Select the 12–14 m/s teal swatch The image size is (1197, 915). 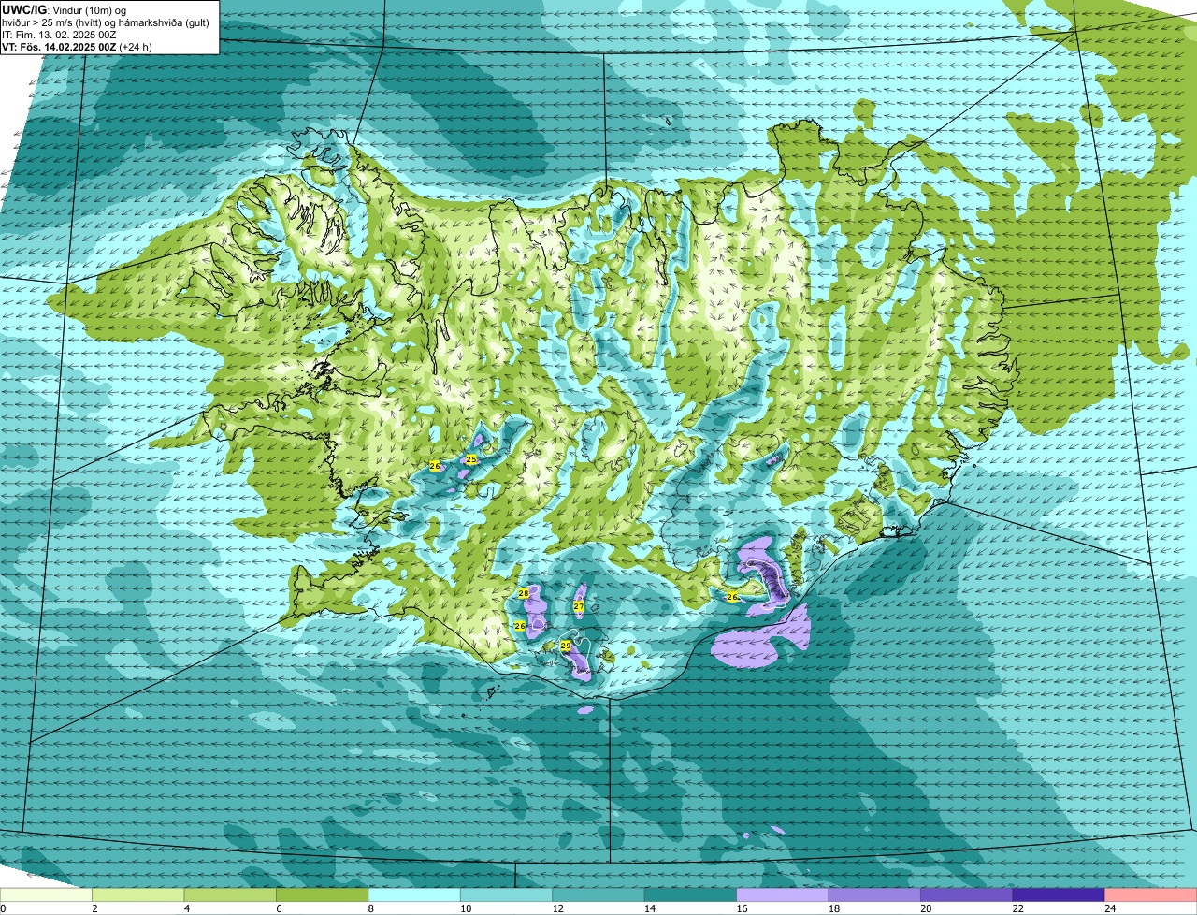[598, 894]
